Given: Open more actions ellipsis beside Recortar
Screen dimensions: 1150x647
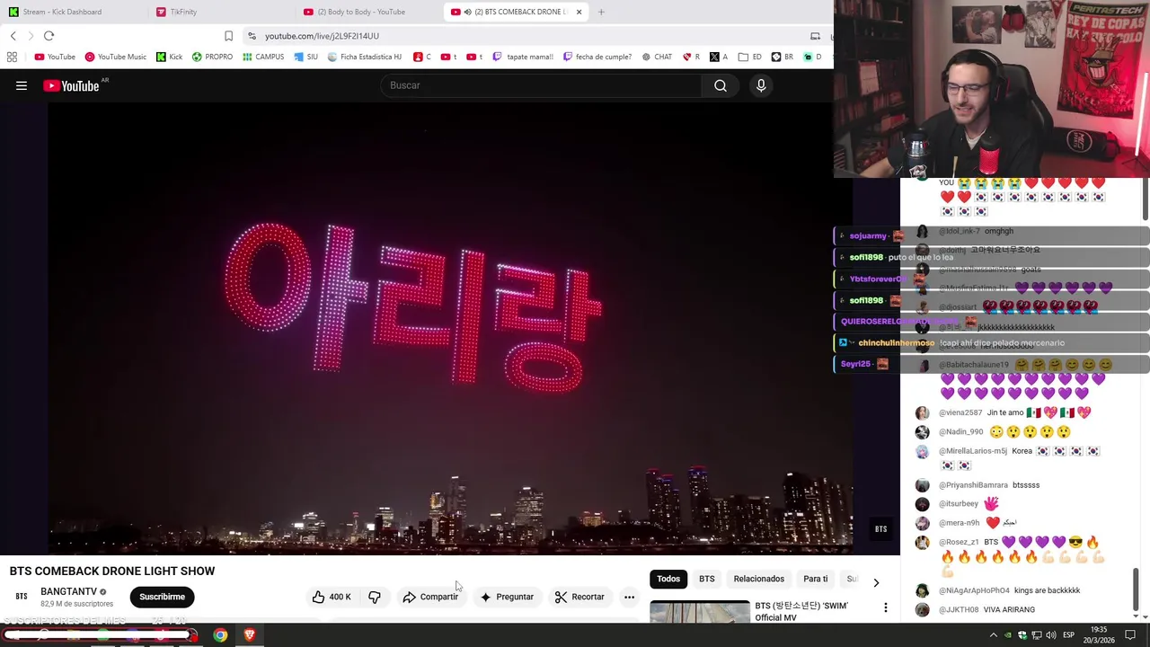Looking at the screenshot, I should pos(629,597).
